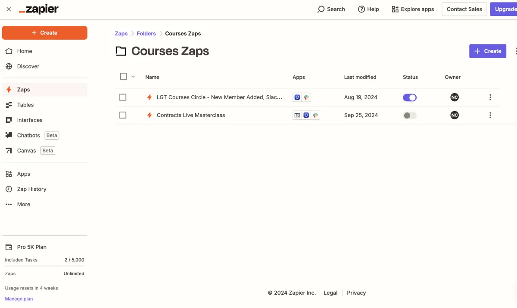Open the Help menu
This screenshot has height=308, width=517.
pyautogui.click(x=368, y=9)
